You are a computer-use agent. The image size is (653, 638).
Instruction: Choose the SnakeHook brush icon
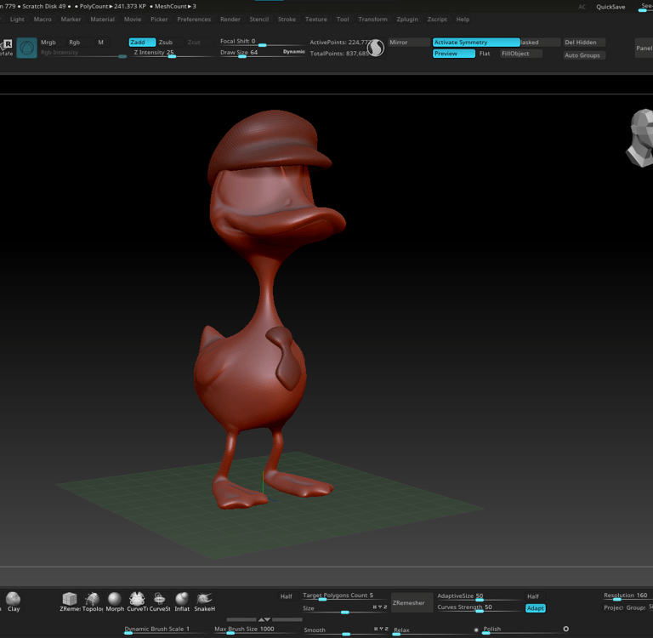tap(204, 601)
